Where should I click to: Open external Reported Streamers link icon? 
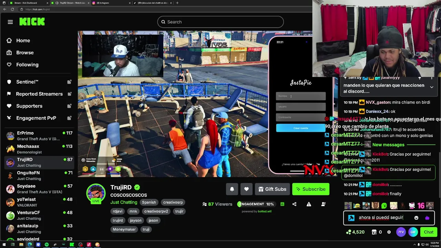click(x=69, y=94)
